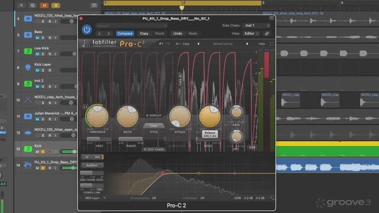Screen dimensions: 379x213
Task: Open the Style selector showing Clean
Action: 154,126
